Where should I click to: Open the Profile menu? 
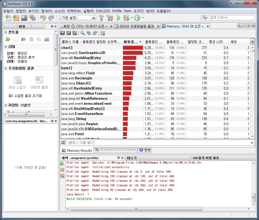[x=117, y=11]
